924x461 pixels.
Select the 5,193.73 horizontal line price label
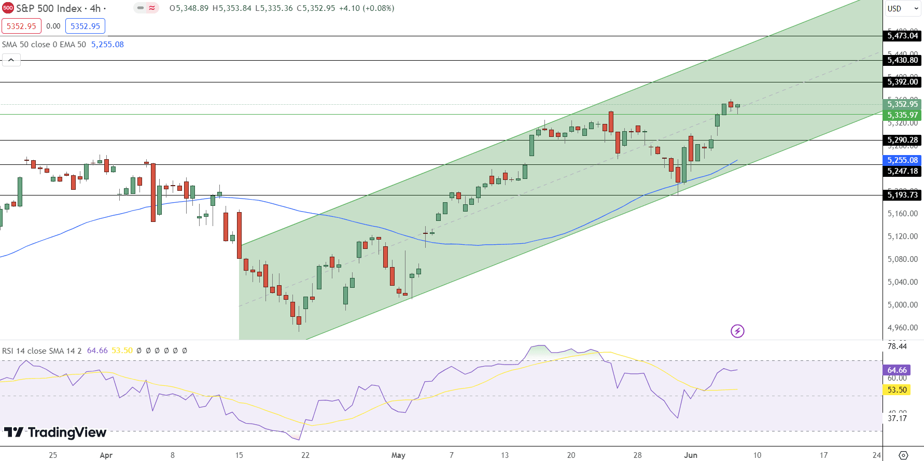click(902, 195)
